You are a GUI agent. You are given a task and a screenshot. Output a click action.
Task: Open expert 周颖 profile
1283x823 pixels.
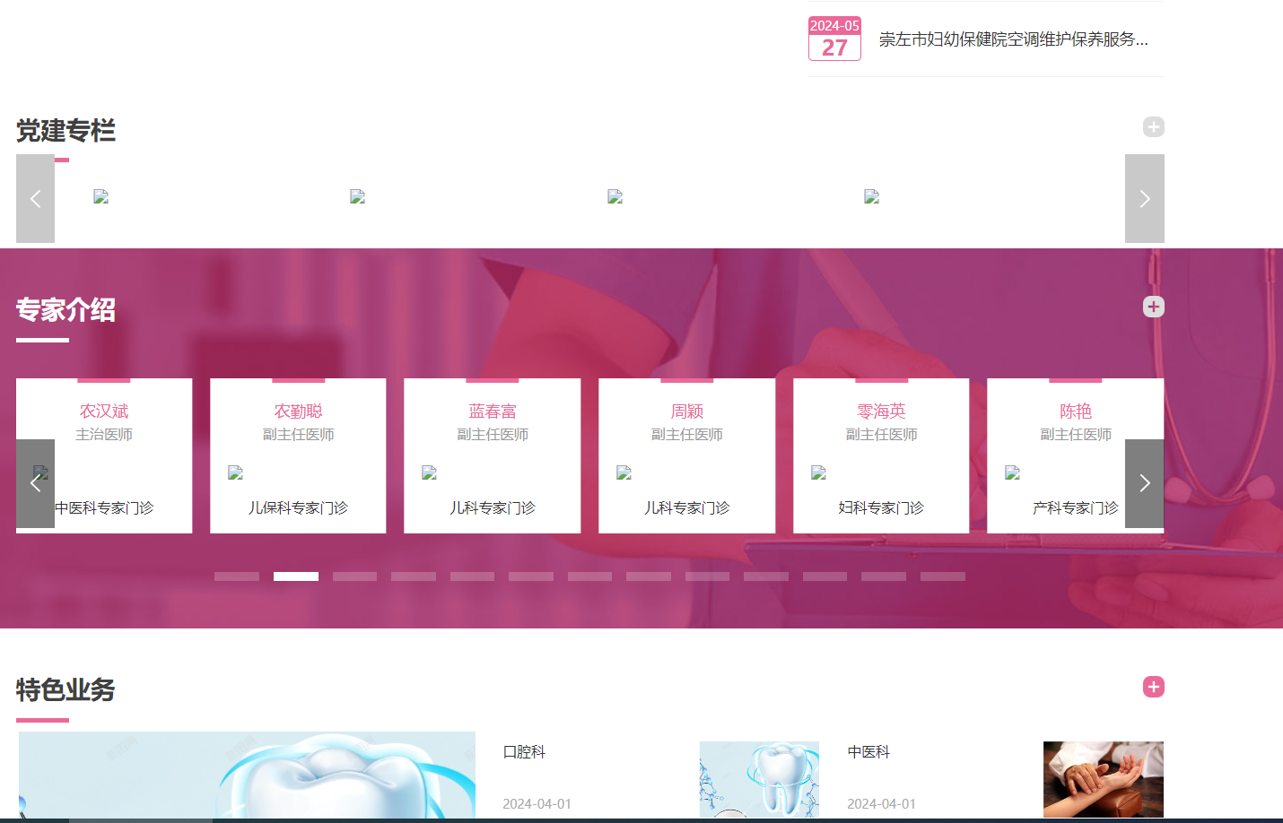pos(687,411)
